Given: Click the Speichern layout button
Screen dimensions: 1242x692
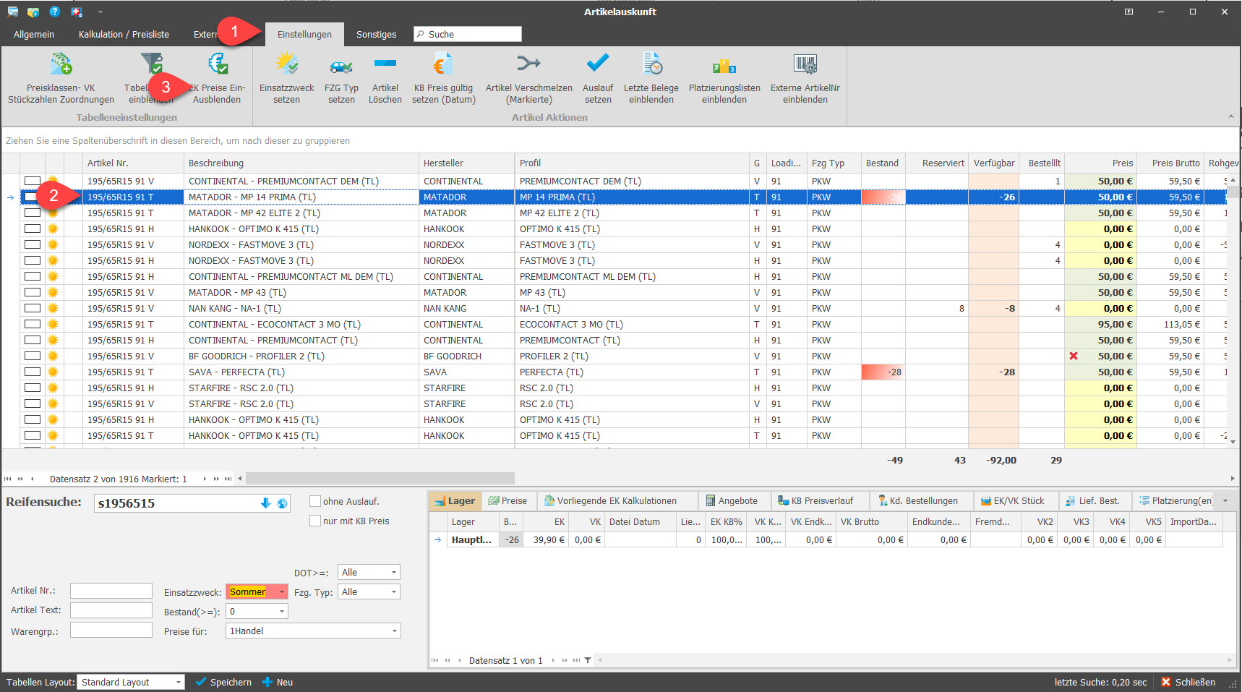Looking at the screenshot, I should [223, 682].
